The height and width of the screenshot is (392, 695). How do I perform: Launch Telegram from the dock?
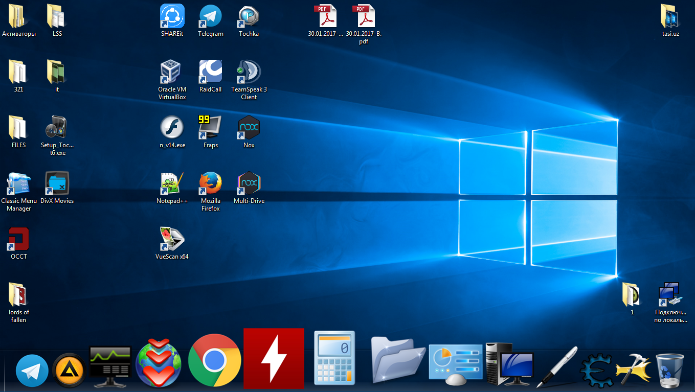(x=32, y=371)
